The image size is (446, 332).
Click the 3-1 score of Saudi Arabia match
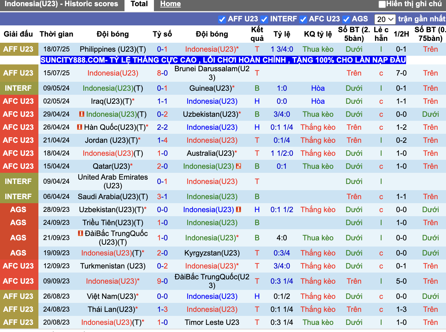pyautogui.click(x=162, y=197)
